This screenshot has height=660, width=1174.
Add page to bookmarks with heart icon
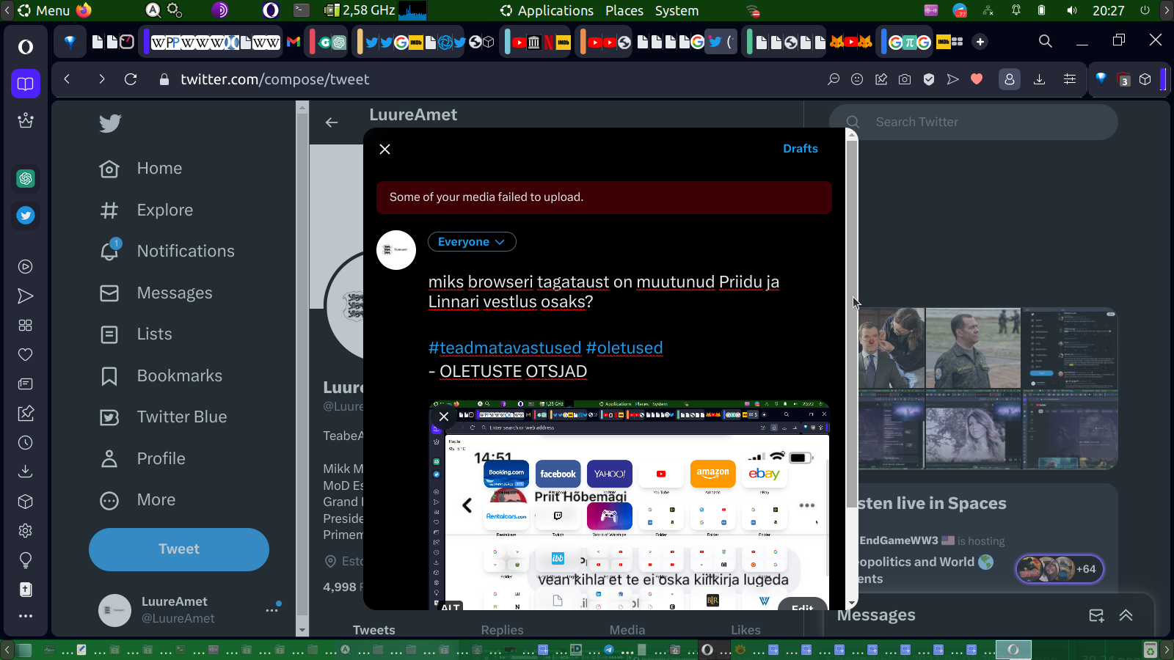[x=977, y=79]
